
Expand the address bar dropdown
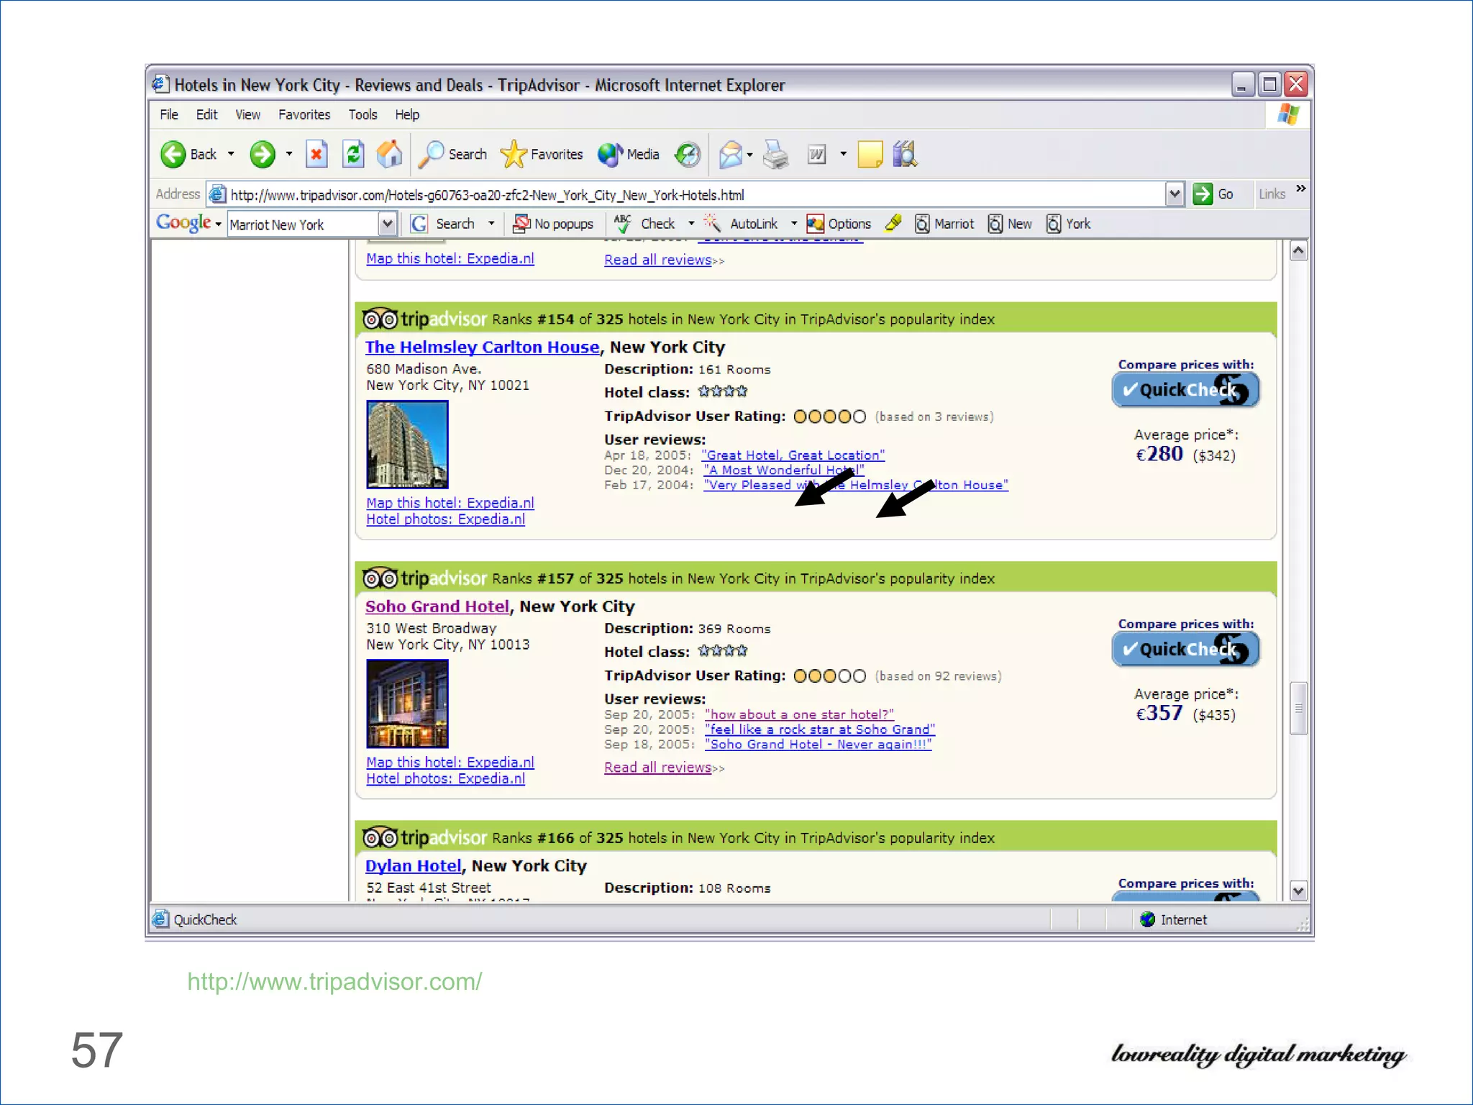pos(1174,194)
